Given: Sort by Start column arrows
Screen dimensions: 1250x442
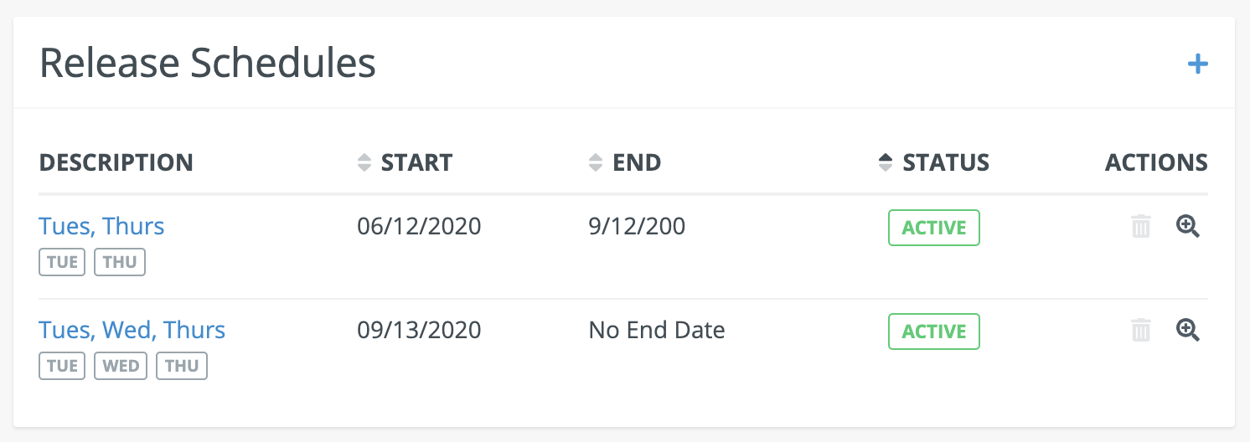Looking at the screenshot, I should coord(364,162).
